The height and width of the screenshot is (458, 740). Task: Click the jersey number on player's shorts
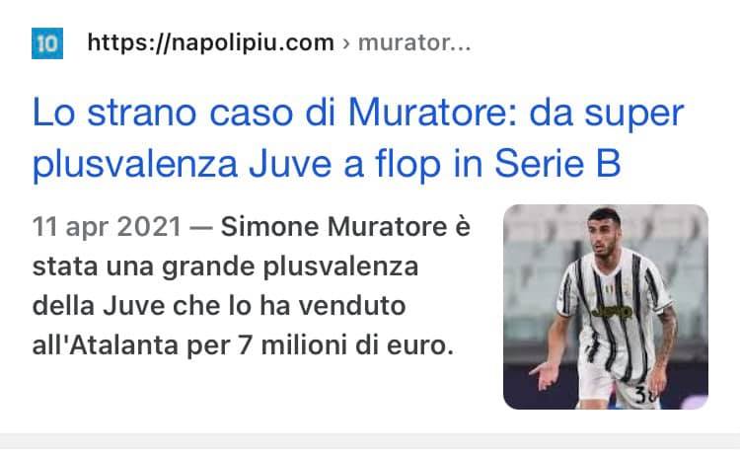pos(645,395)
